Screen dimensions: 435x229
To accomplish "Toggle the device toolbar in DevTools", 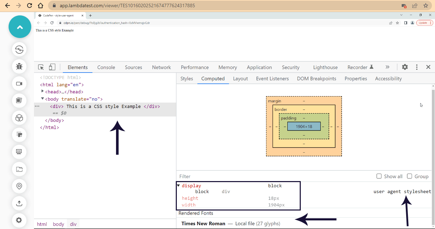I will pos(52,67).
